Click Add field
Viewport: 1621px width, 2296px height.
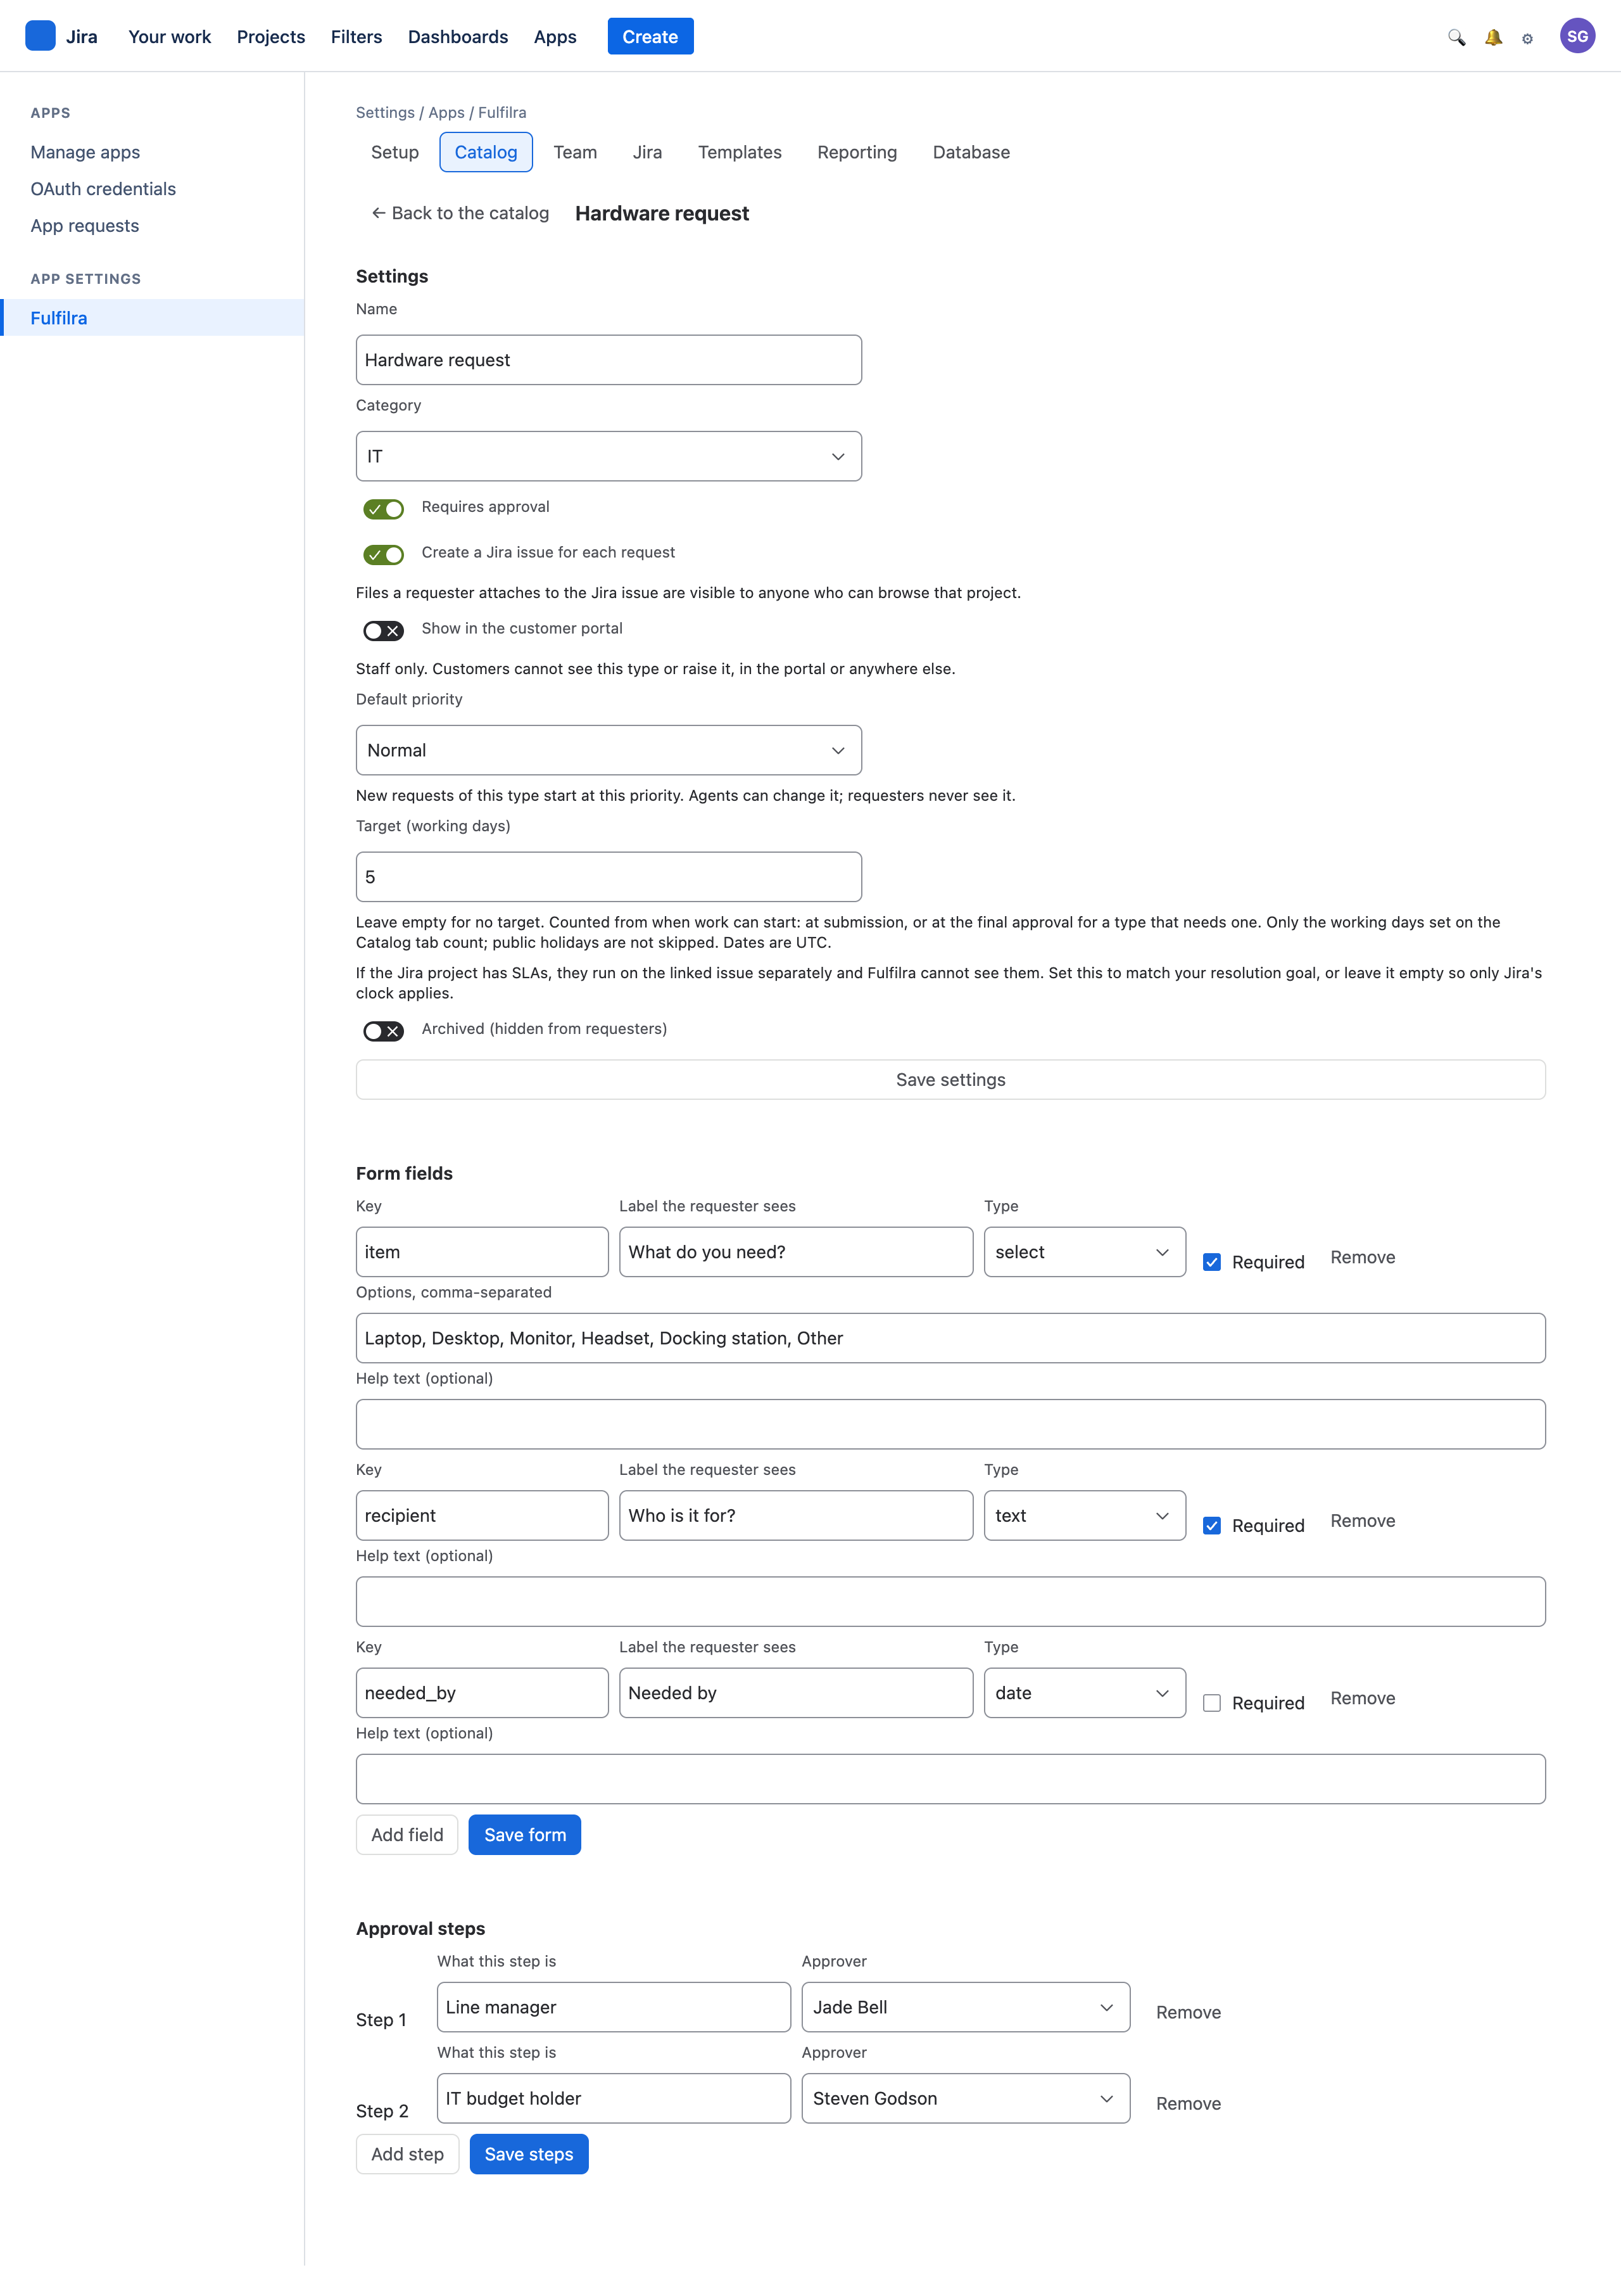pos(407,1835)
